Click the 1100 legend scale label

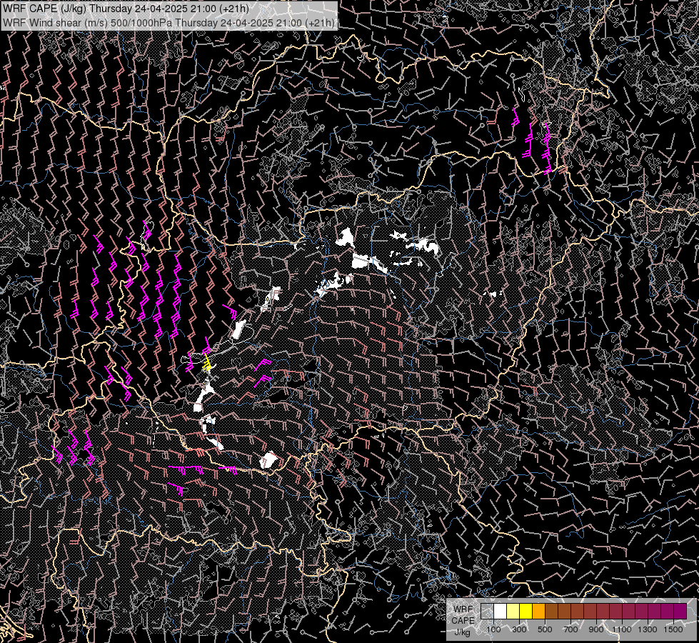click(x=622, y=629)
